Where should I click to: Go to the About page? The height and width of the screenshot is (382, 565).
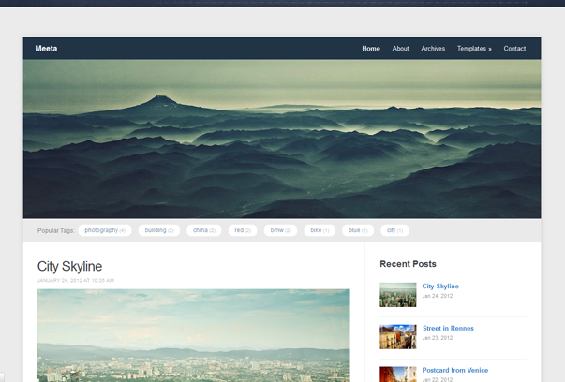pos(400,49)
